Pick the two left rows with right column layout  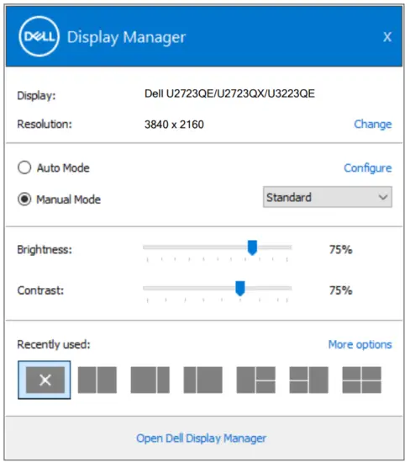coord(308,380)
